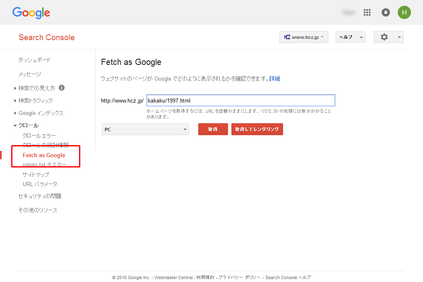Open メッセージ in the sidebar
Image resolution: width=423 pixels, height=282 pixels.
coord(30,74)
